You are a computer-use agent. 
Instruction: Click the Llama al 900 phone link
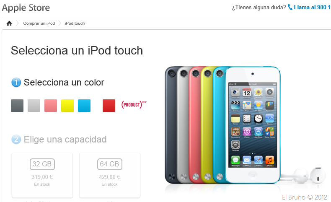(x=312, y=7)
